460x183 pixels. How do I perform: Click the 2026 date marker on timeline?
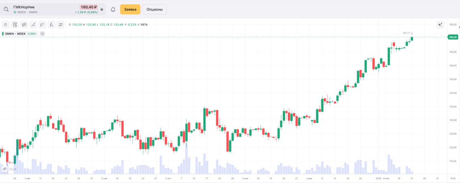[378, 178]
